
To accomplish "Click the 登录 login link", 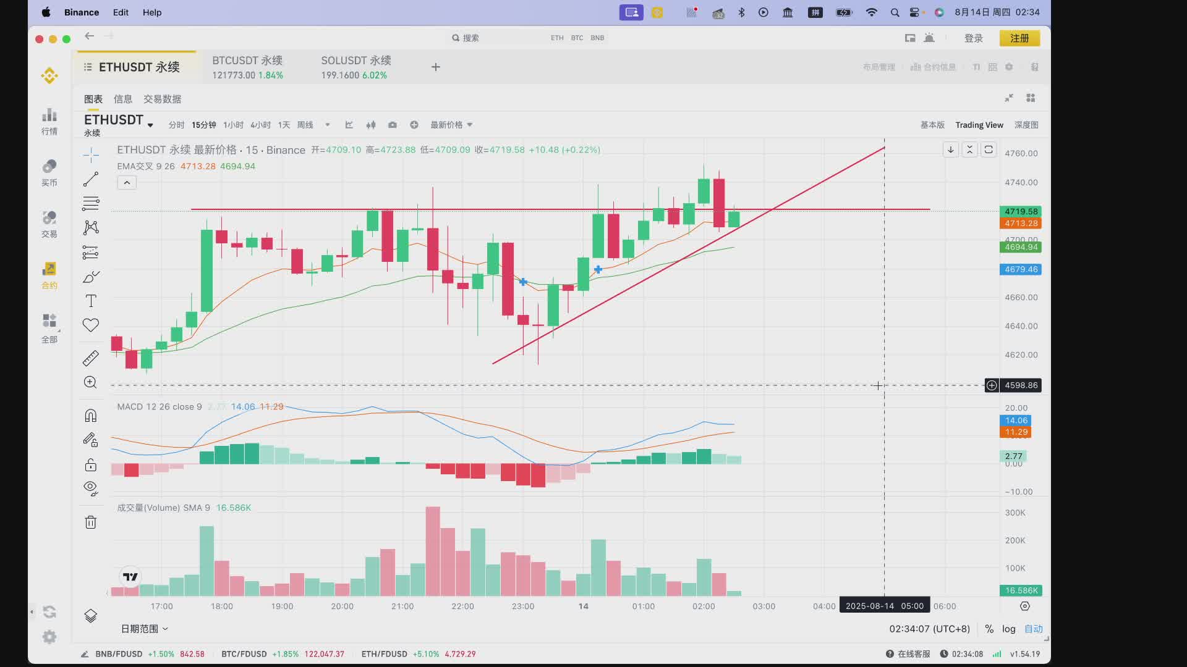I will (x=974, y=38).
